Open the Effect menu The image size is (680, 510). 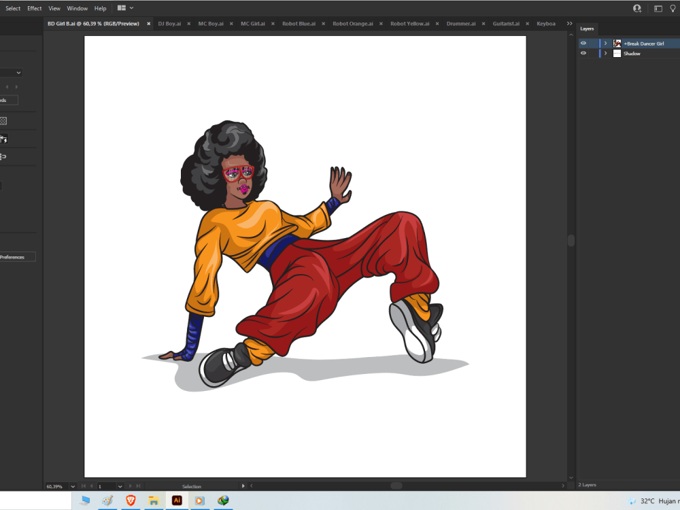[34, 8]
